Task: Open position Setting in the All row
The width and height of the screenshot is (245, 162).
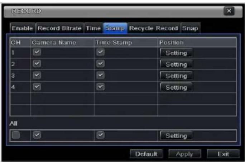Action: point(176,136)
